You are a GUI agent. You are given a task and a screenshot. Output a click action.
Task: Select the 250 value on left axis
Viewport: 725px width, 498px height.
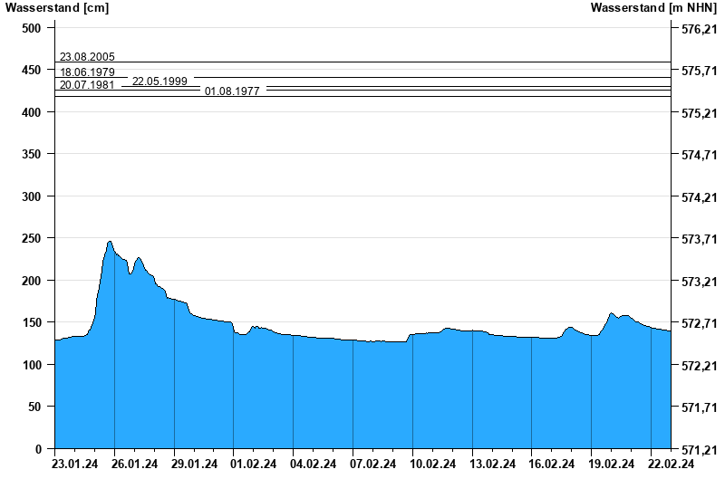pyautogui.click(x=32, y=238)
